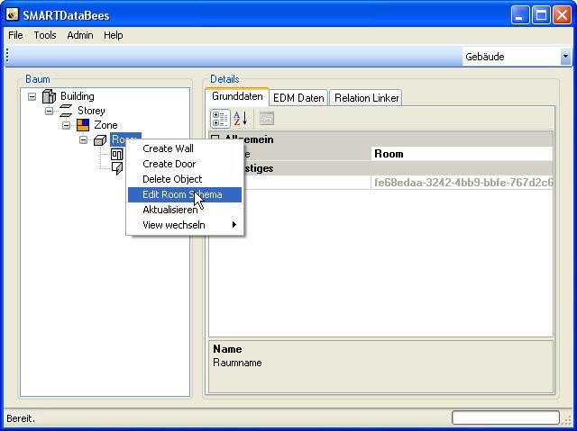Switch property grid to Categorized view
Viewport: 577px width, 431px height.
coord(220,118)
